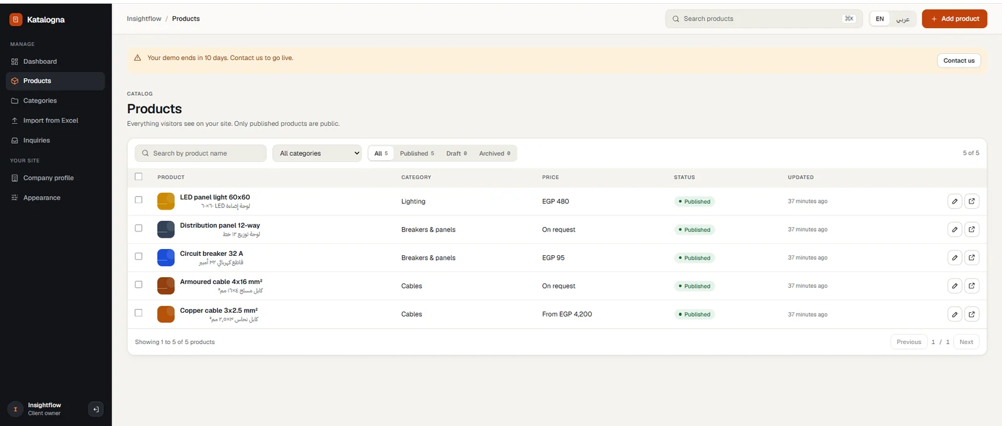
Task: Click the LED panel light product thumbnail
Action: coord(166,201)
